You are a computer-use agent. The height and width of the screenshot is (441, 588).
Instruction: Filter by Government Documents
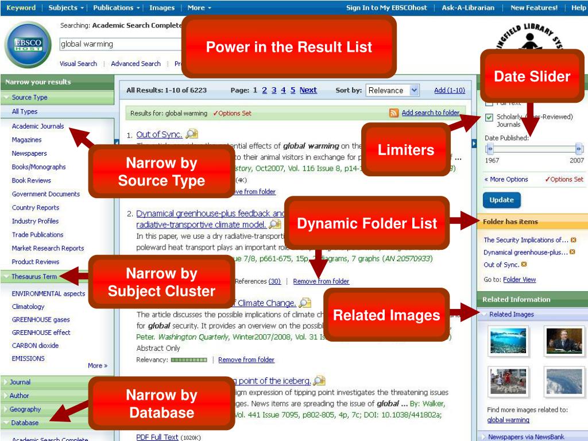46,194
